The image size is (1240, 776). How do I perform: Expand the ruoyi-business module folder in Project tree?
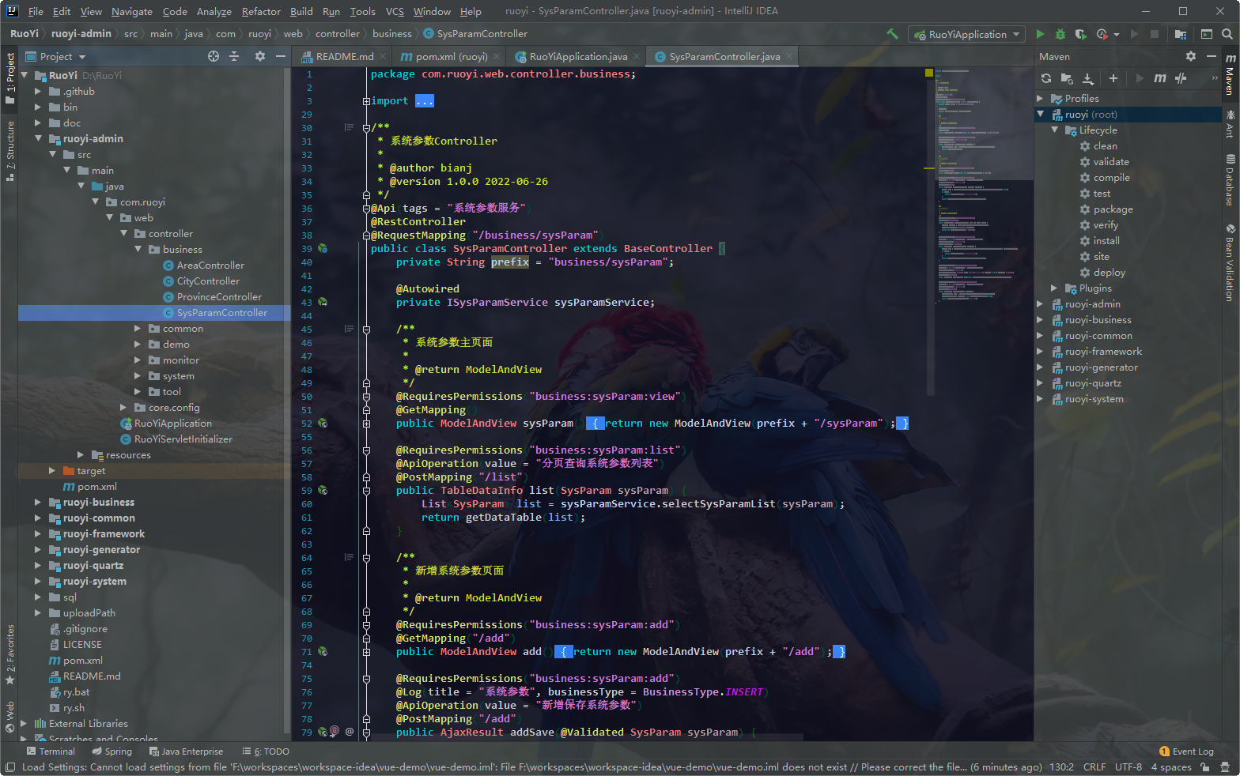[x=37, y=502]
